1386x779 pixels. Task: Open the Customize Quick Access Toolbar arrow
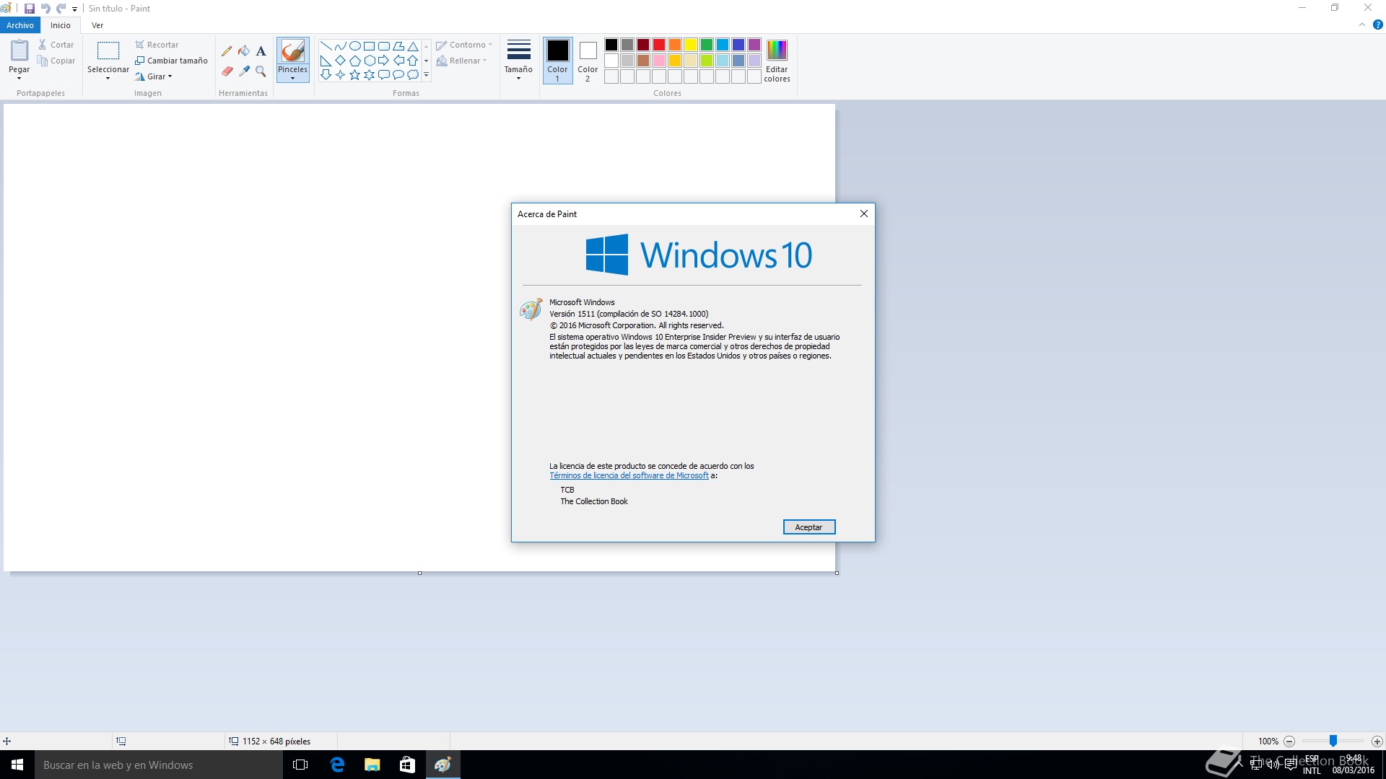pyautogui.click(x=74, y=9)
